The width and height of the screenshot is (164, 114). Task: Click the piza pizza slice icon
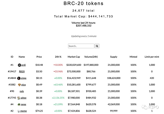coord(19,85)
